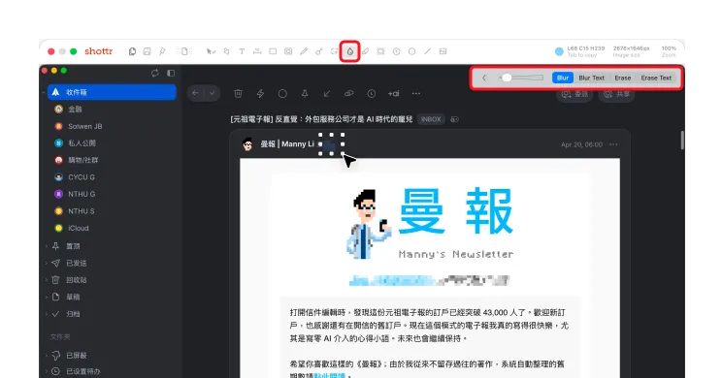Viewport: 722px width, 378px height.
Task: Select the ruler measure tool in Shottr
Action: pyautogui.click(x=257, y=51)
